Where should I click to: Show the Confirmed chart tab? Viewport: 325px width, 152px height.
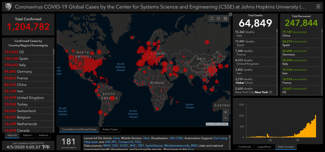tap(244, 147)
